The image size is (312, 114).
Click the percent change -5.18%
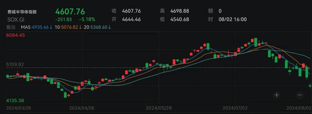(87, 19)
